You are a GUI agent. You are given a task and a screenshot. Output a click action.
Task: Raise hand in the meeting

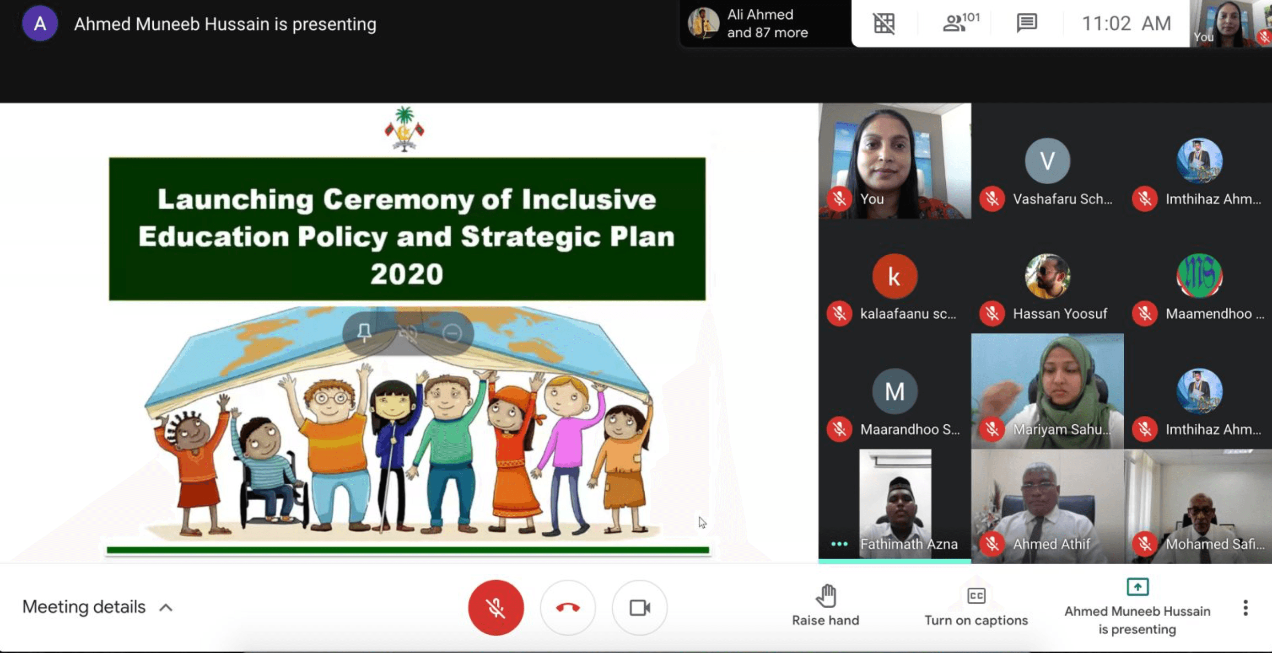825,605
